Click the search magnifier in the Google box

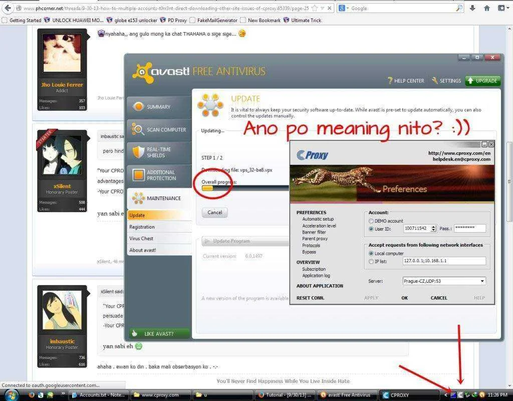pyautogui.click(x=459, y=8)
